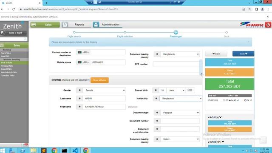Bookmark this page with the star icon
Screen dimensions: 272x153
(249, 9)
